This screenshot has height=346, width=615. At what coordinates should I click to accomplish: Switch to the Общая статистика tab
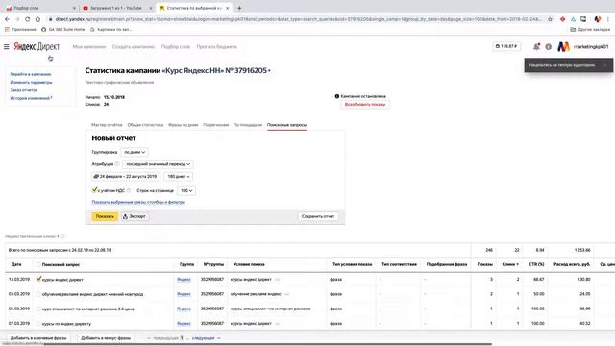(x=145, y=125)
